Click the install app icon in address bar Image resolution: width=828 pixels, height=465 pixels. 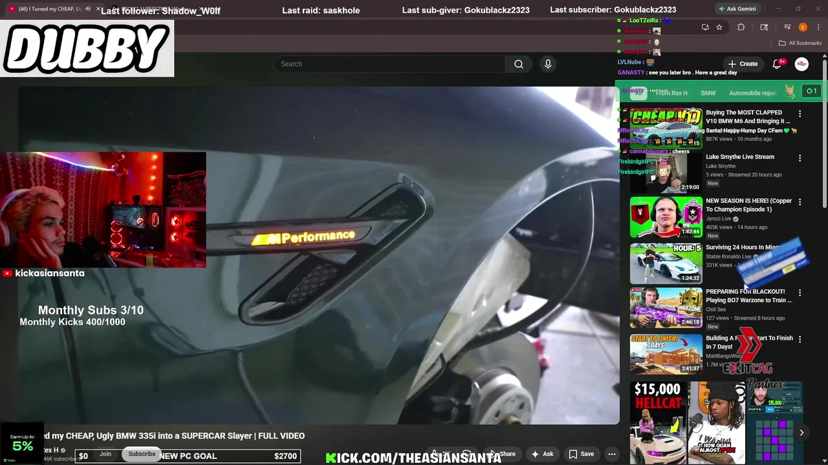[x=705, y=27]
